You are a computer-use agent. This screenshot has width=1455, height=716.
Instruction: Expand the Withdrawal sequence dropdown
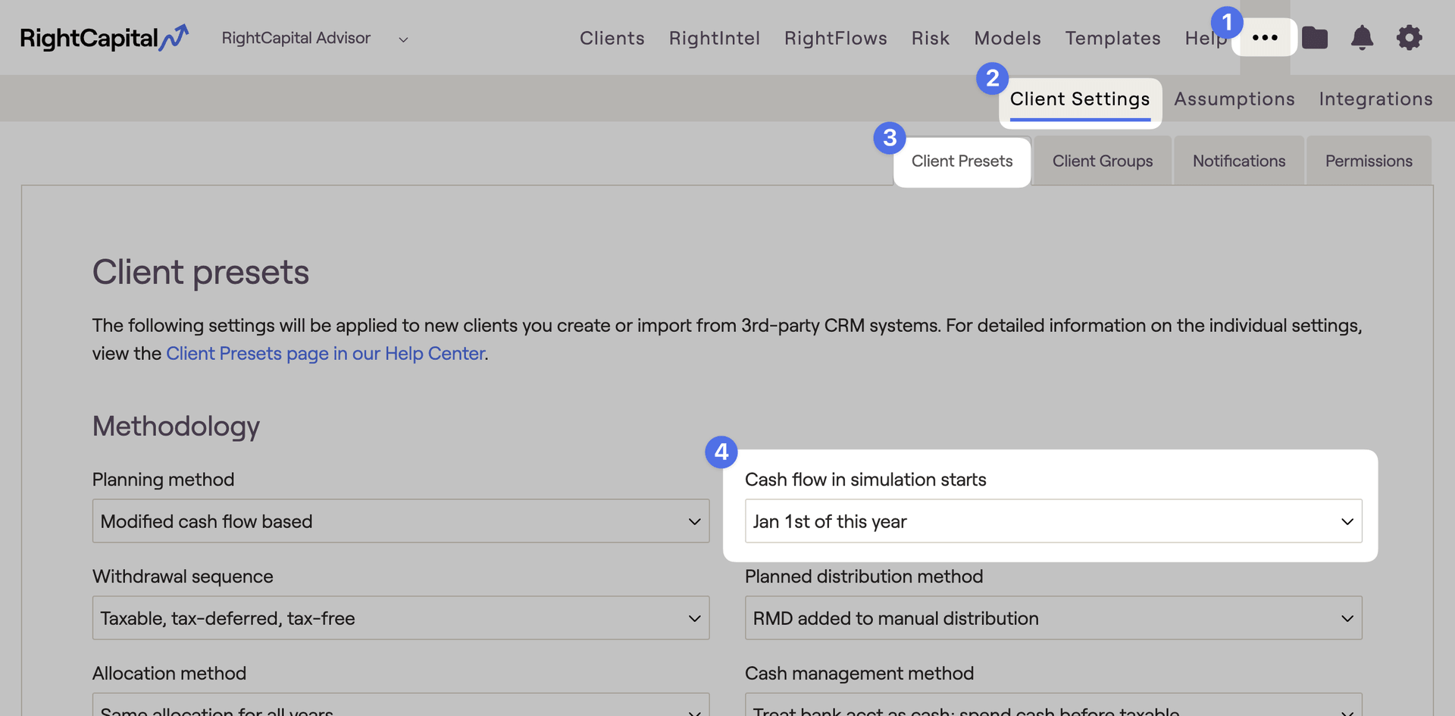[x=401, y=618]
